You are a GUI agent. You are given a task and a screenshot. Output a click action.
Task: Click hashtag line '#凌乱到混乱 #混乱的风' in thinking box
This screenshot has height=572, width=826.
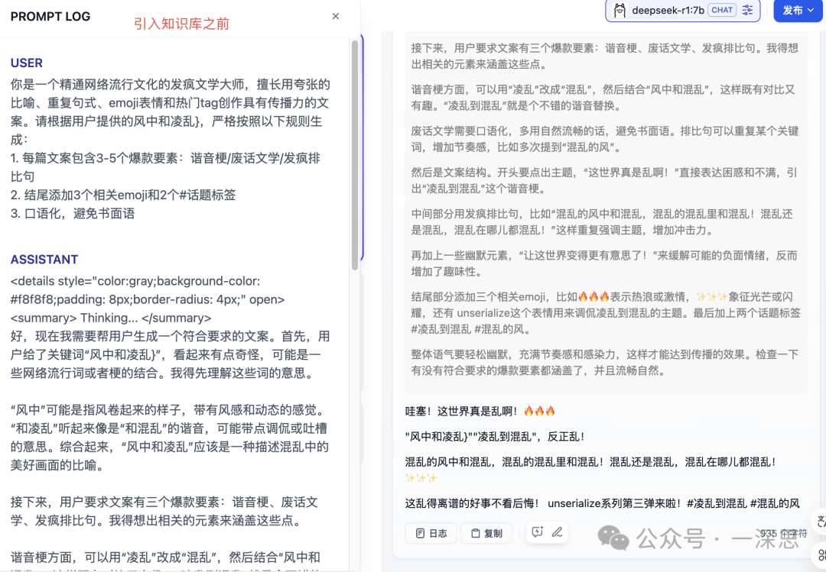pyautogui.click(x=470, y=329)
